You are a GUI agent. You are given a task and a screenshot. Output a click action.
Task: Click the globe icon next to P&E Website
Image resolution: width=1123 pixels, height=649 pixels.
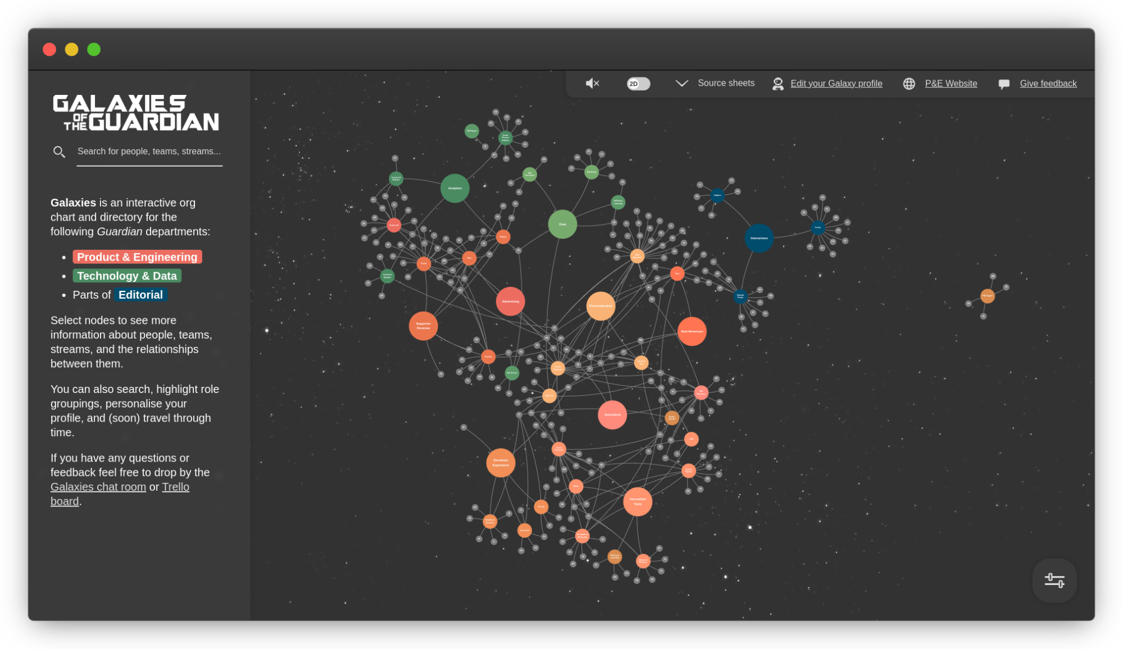(909, 84)
